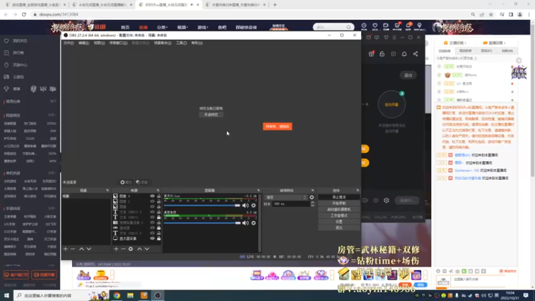This screenshot has width=535, height=301.
Task: Toggle visibility of the video capture device source
Action: tap(152, 223)
